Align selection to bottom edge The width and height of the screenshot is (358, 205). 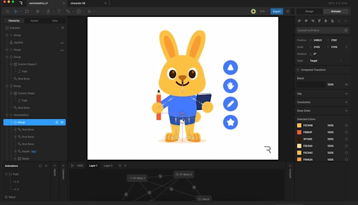(332, 20)
